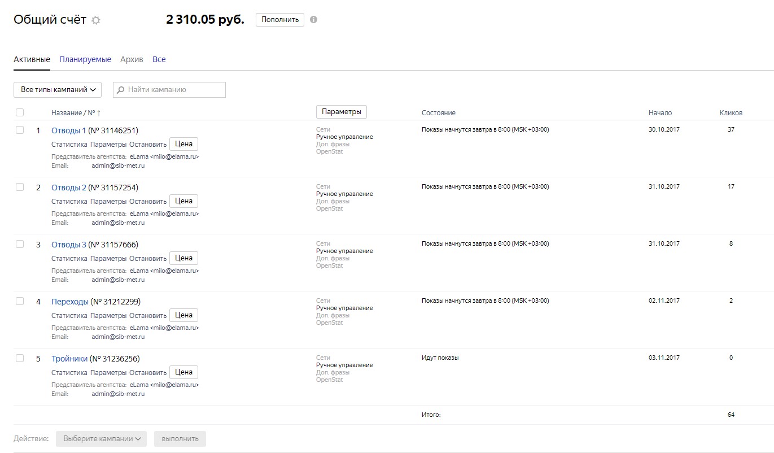Click the balance 2 310.05 руб.
This screenshot has width=774, height=453.
205,20
